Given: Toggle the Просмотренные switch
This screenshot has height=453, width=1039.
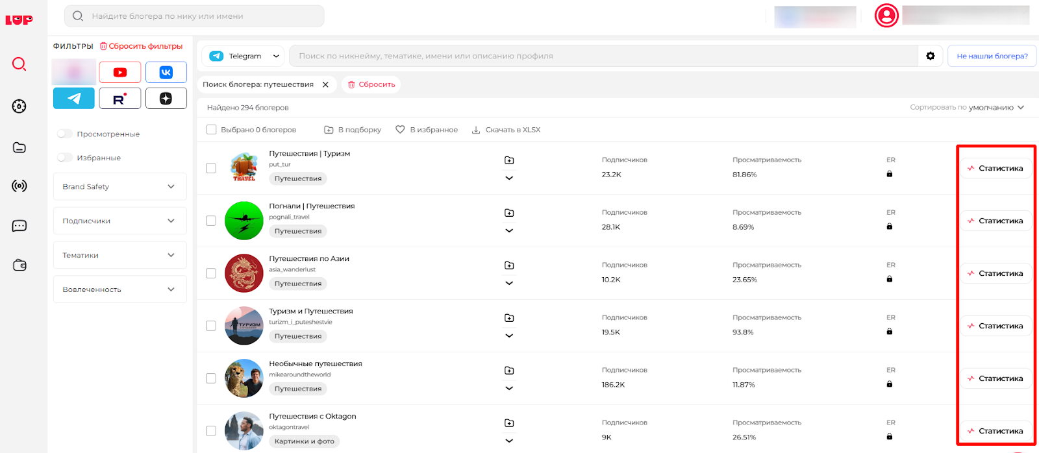Looking at the screenshot, I should tap(65, 134).
